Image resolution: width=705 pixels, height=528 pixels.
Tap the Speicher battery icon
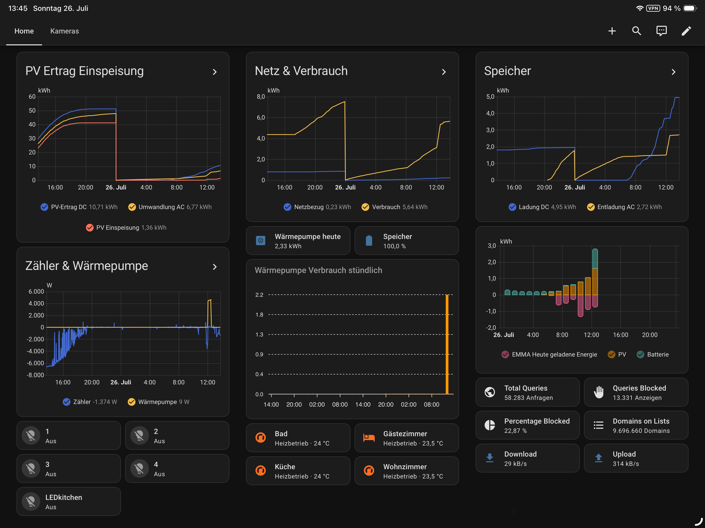pos(369,241)
